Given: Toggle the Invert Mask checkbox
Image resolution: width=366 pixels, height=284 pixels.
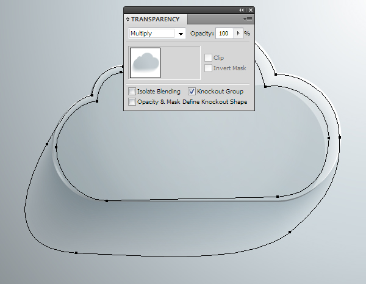Looking at the screenshot, I should pyautogui.click(x=208, y=68).
